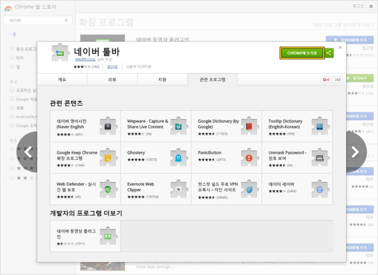378x275 pixels.
Task: Click the 로그인 link in the header
Action: click(358, 6)
